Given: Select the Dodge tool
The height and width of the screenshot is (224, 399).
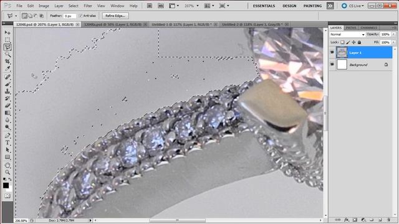Looking at the screenshot, I should coord(7,127).
